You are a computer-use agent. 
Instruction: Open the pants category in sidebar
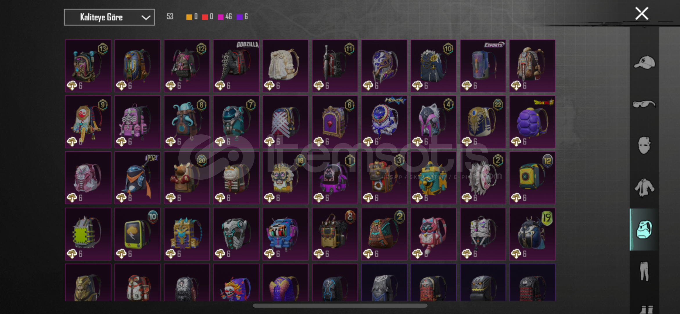pos(644,271)
